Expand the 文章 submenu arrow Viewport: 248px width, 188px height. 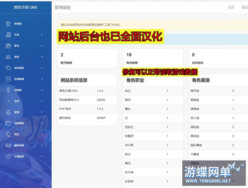click(x=42, y=35)
